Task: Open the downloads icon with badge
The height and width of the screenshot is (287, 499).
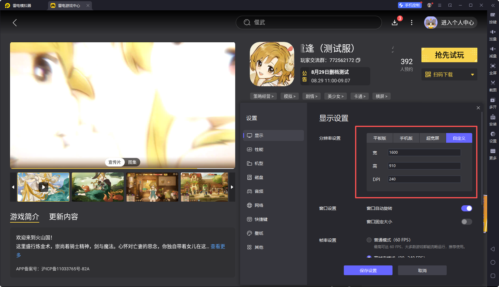Action: pos(395,22)
